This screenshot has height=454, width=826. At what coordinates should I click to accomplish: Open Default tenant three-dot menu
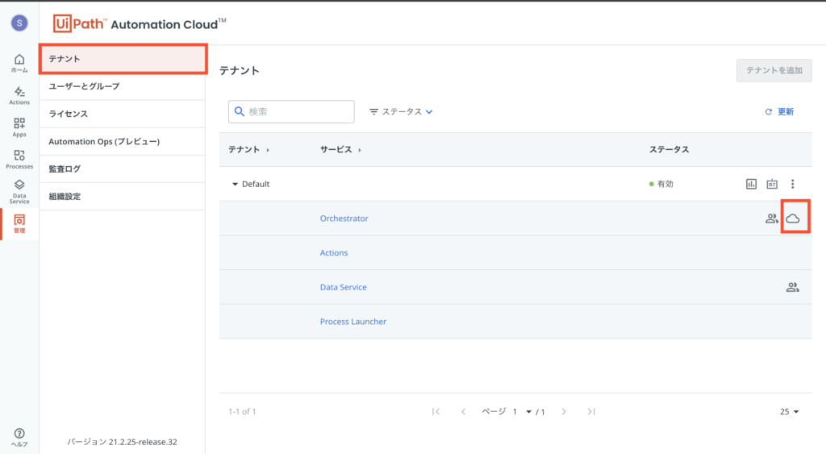coord(792,184)
